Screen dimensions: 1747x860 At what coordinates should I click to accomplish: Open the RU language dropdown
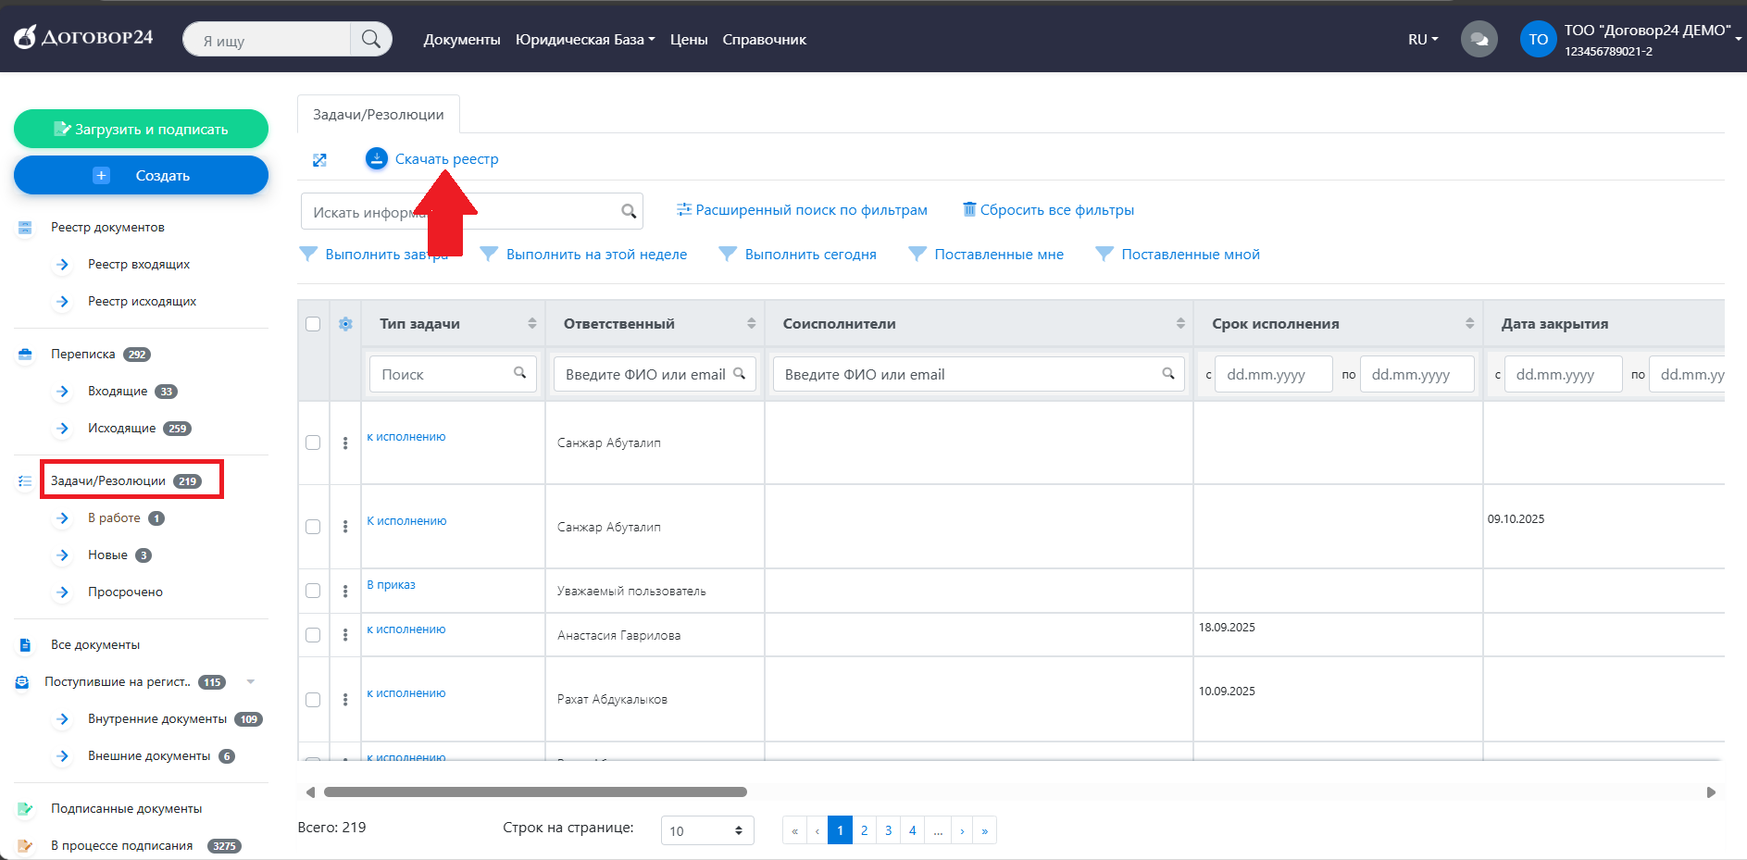click(1423, 40)
